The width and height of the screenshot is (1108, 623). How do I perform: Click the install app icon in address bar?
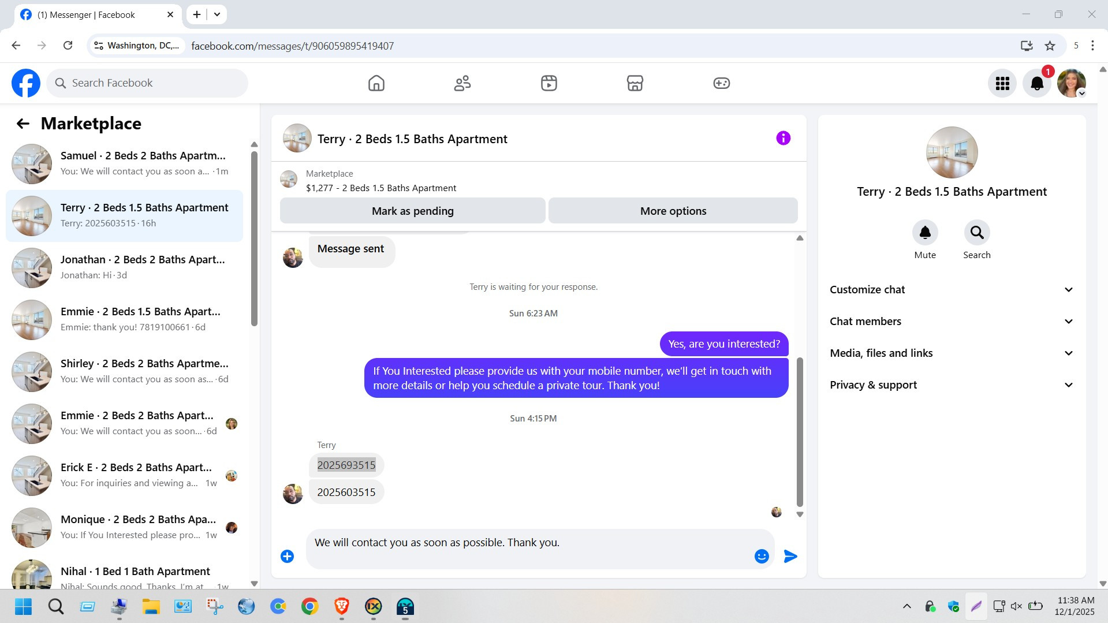[x=1027, y=46]
